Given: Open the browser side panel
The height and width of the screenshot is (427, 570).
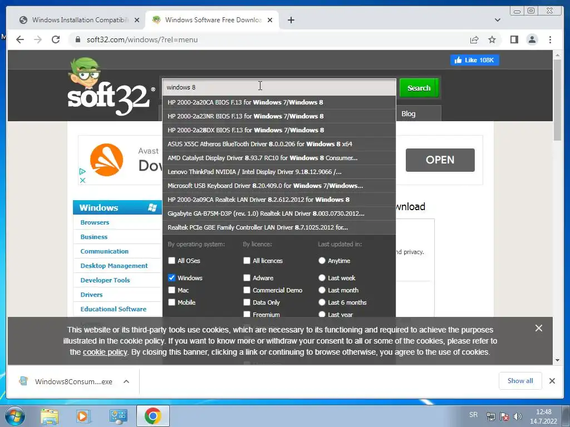Looking at the screenshot, I should [x=514, y=39].
